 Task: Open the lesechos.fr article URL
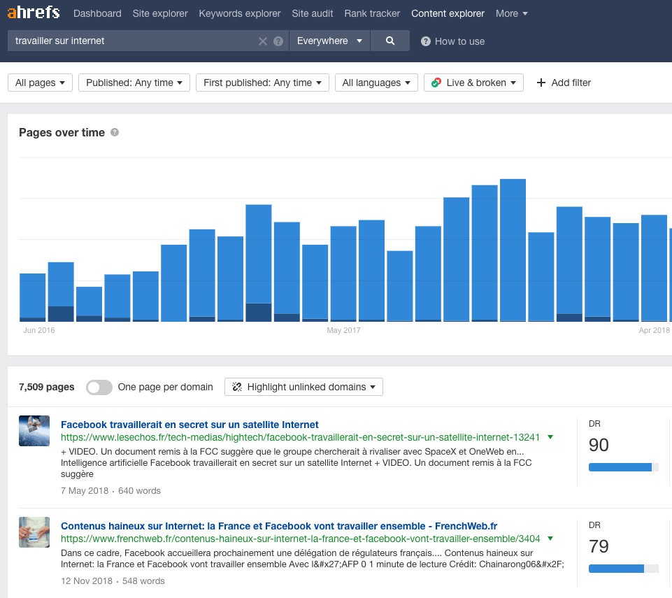(300, 437)
